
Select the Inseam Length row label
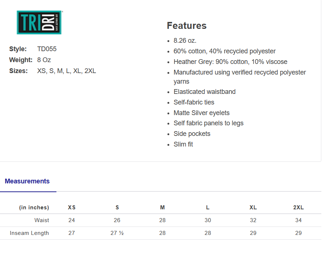(x=29, y=233)
